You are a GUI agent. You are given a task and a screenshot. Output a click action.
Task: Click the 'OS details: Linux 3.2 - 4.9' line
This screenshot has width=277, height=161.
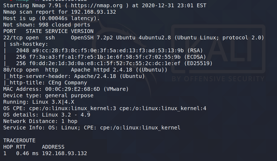tap(46, 115)
